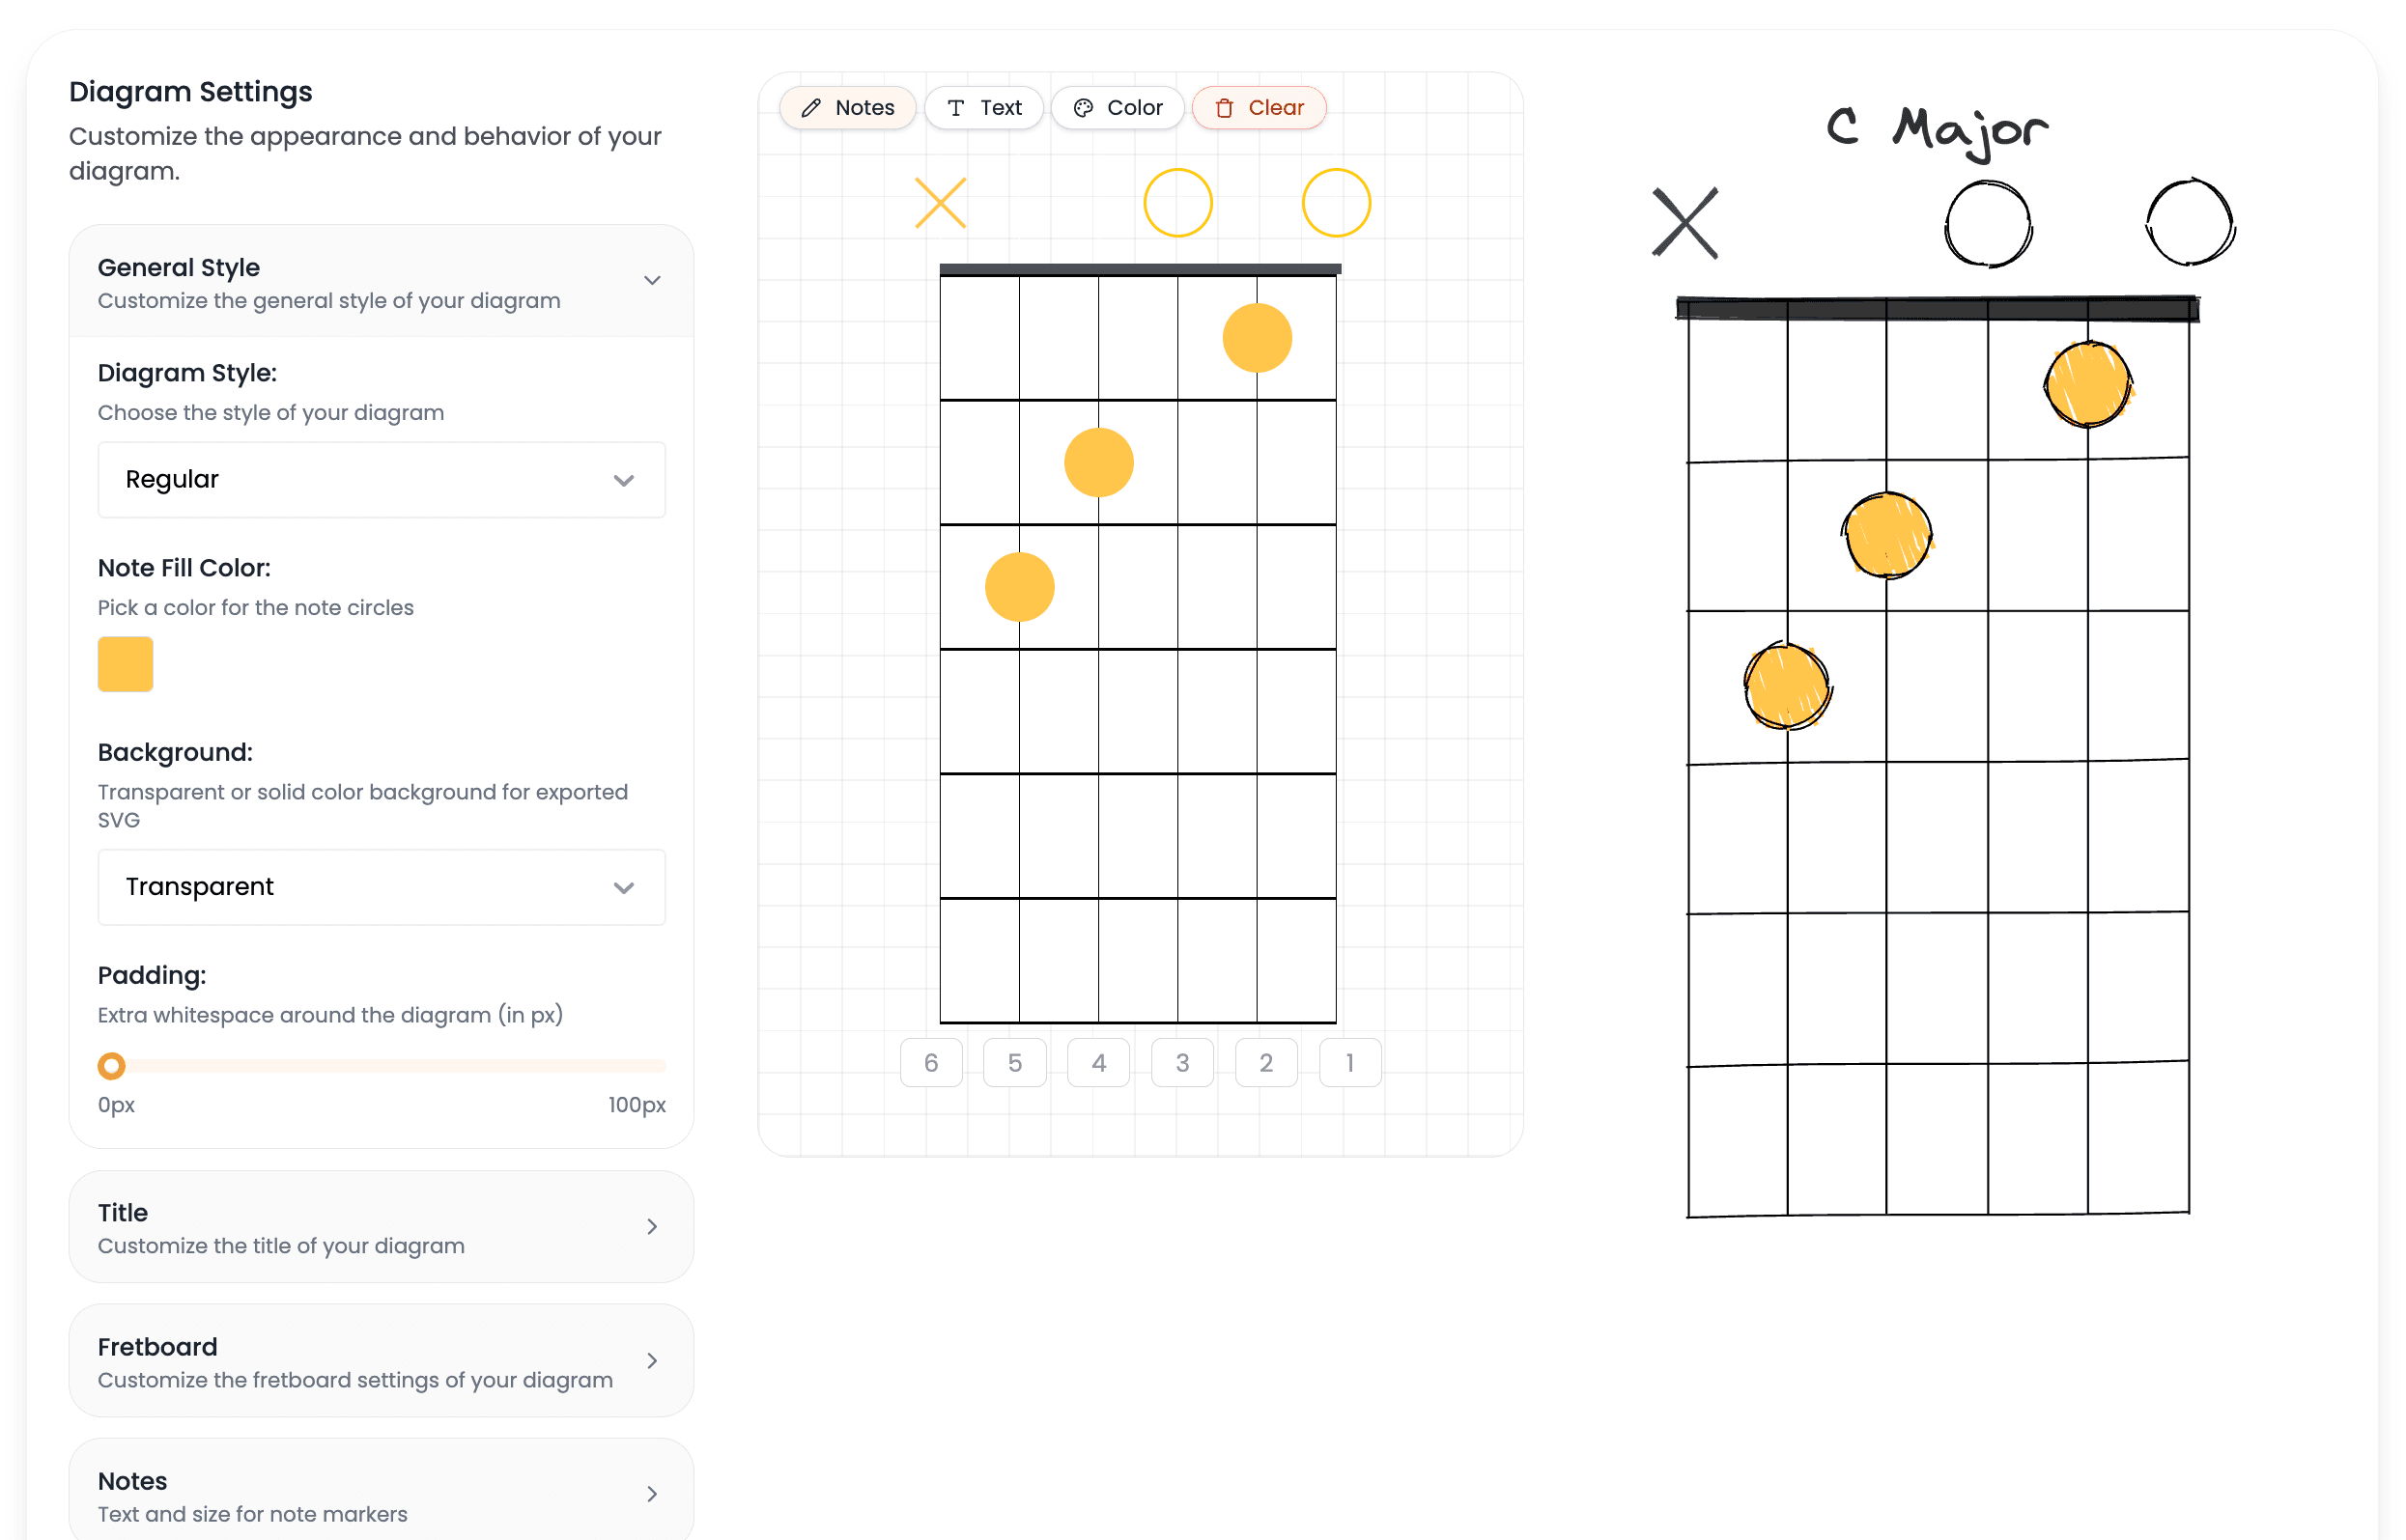Click the Clear trash icon
Viewport: 2406px width, 1540px height.
click(1226, 107)
